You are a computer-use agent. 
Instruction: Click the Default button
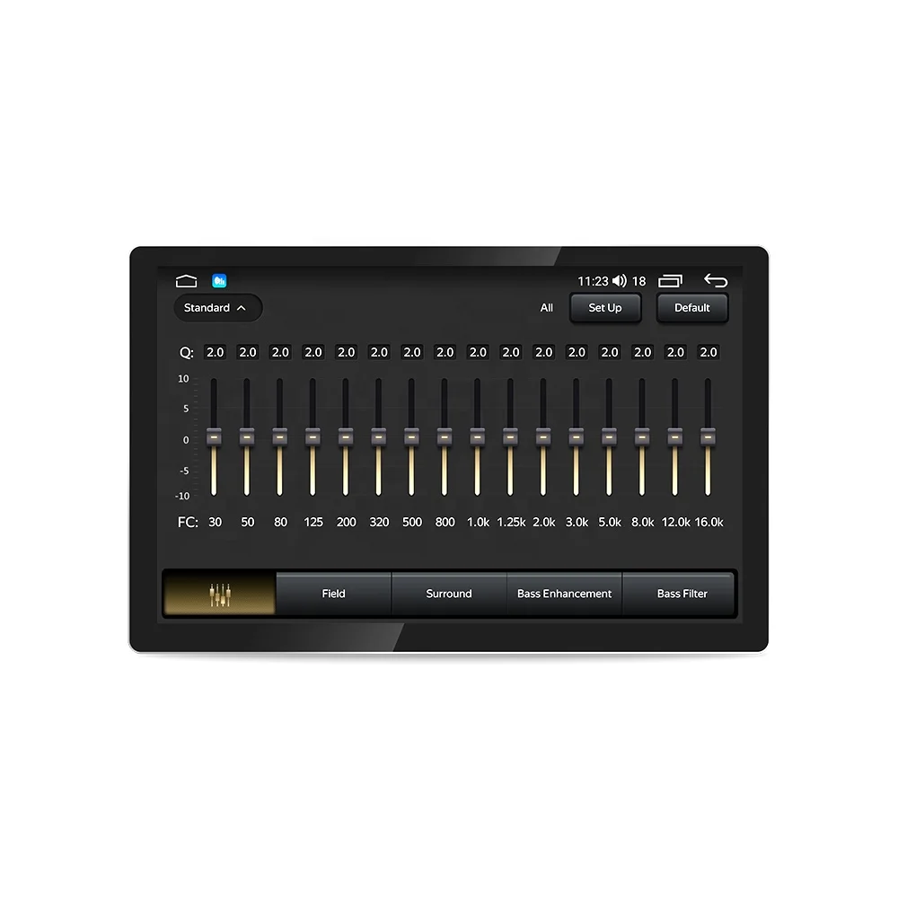[691, 307]
